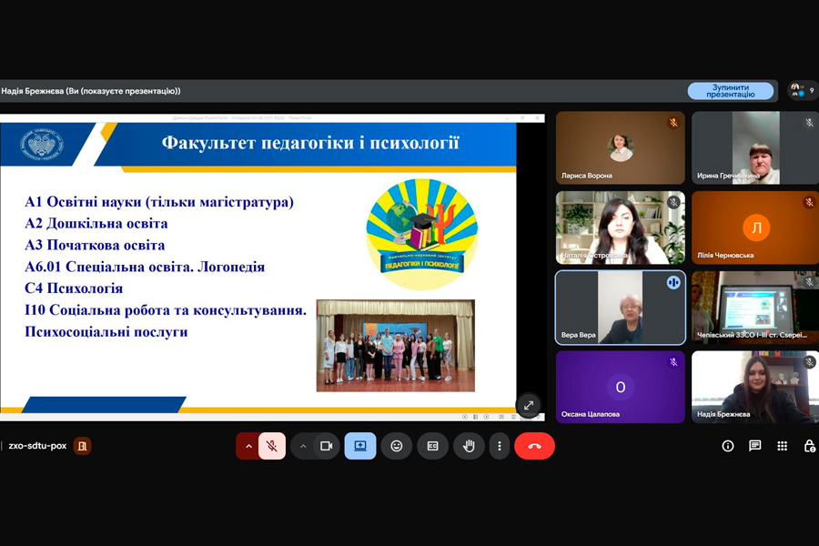Viewport: 819px width, 546px height.
Task: Open host controls lock icon
Action: tap(808, 446)
